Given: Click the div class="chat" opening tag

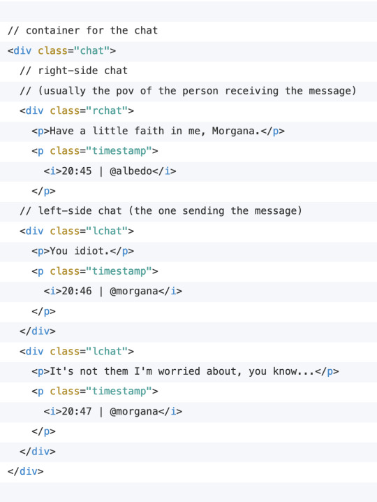Looking at the screenshot, I should tap(61, 51).
